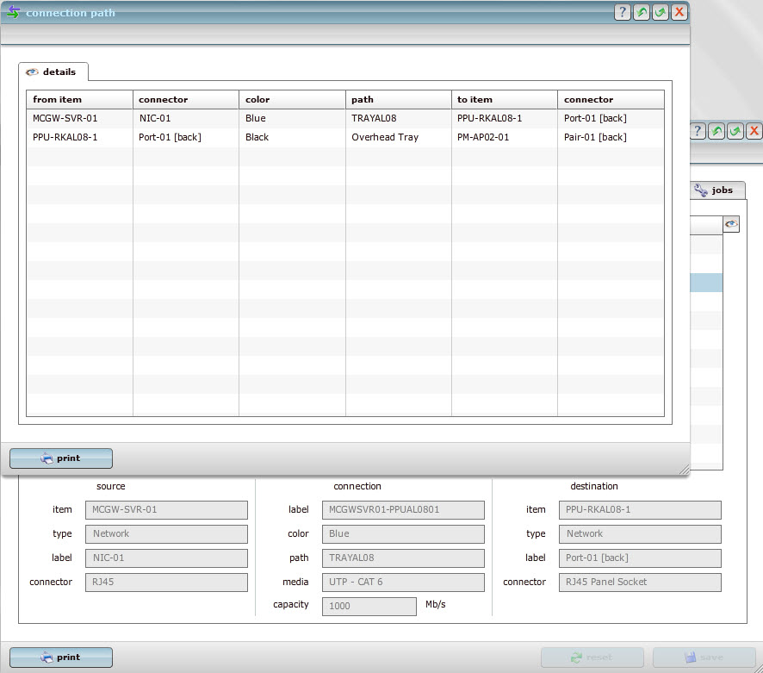The image size is (763, 673).
Task: Click eye icon beside jobs list
Action: pos(731,225)
